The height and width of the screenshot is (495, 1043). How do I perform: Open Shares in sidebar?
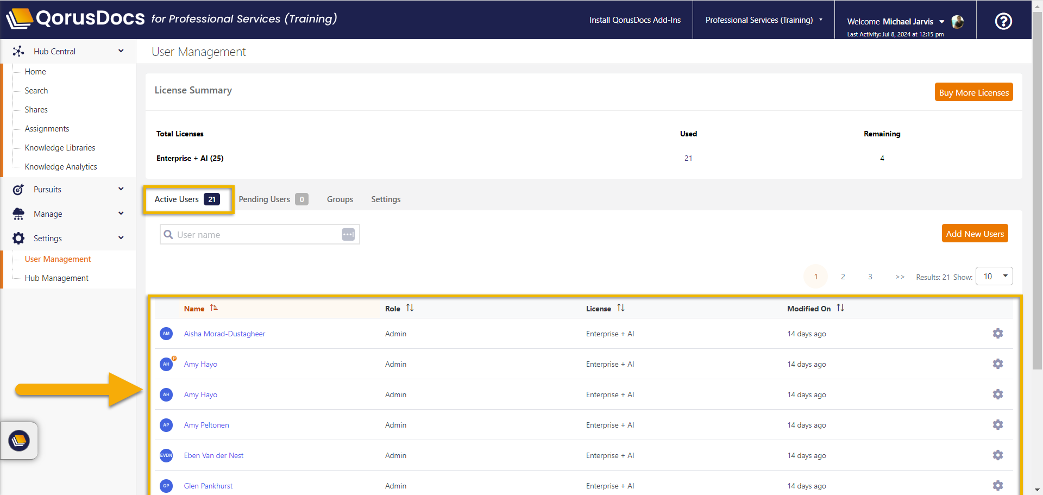[36, 110]
